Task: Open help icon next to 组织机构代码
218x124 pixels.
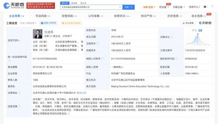Action: click(177, 59)
